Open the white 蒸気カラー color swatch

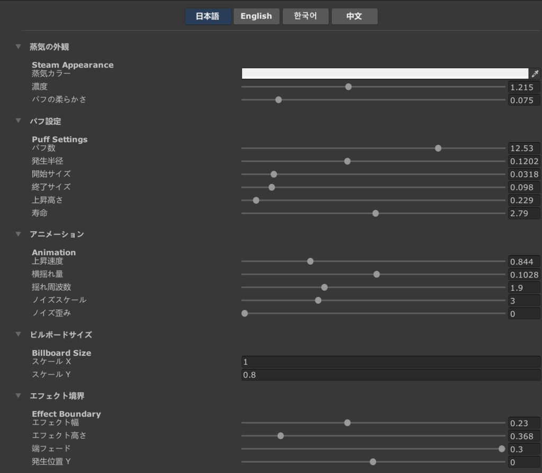pos(385,73)
